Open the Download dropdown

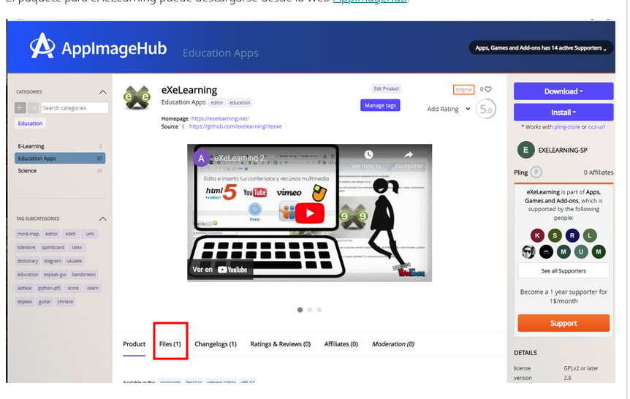tap(563, 91)
